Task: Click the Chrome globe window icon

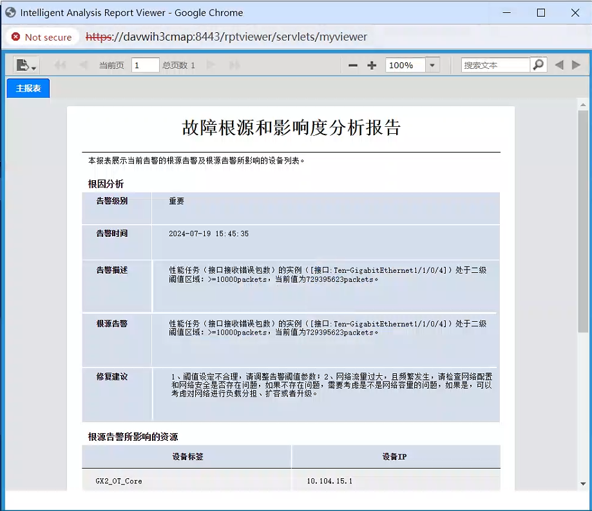Action: 10,12
